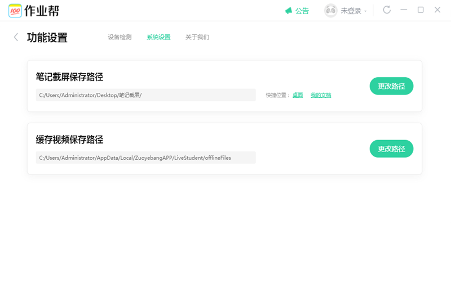The image size is (451, 300).
Task: Click the 未登录 login status text
Action: tap(351, 11)
